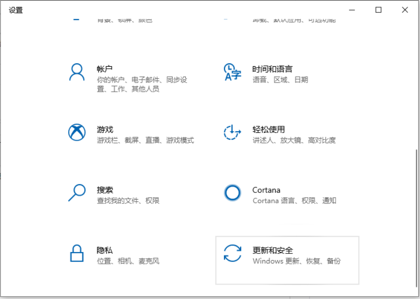Click the Xbox gaming icon
420x299 pixels.
(x=77, y=132)
